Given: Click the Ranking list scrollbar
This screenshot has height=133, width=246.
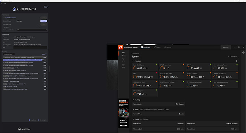Looking at the screenshot, I should point(49,69).
